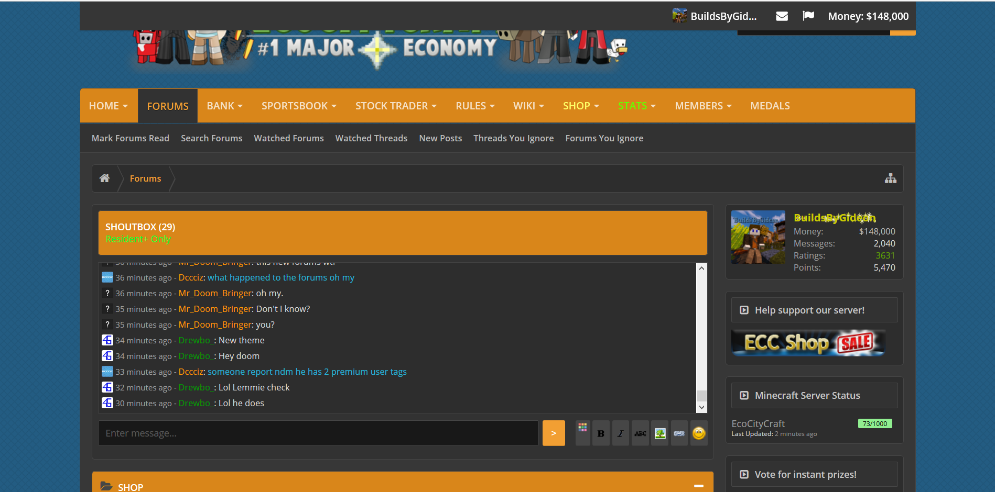Click the Forums breadcrumb link
Viewport: 995px width, 492px height.
coord(146,178)
